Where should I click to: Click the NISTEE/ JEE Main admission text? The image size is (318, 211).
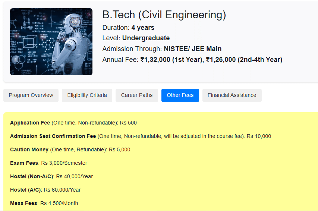(192, 49)
